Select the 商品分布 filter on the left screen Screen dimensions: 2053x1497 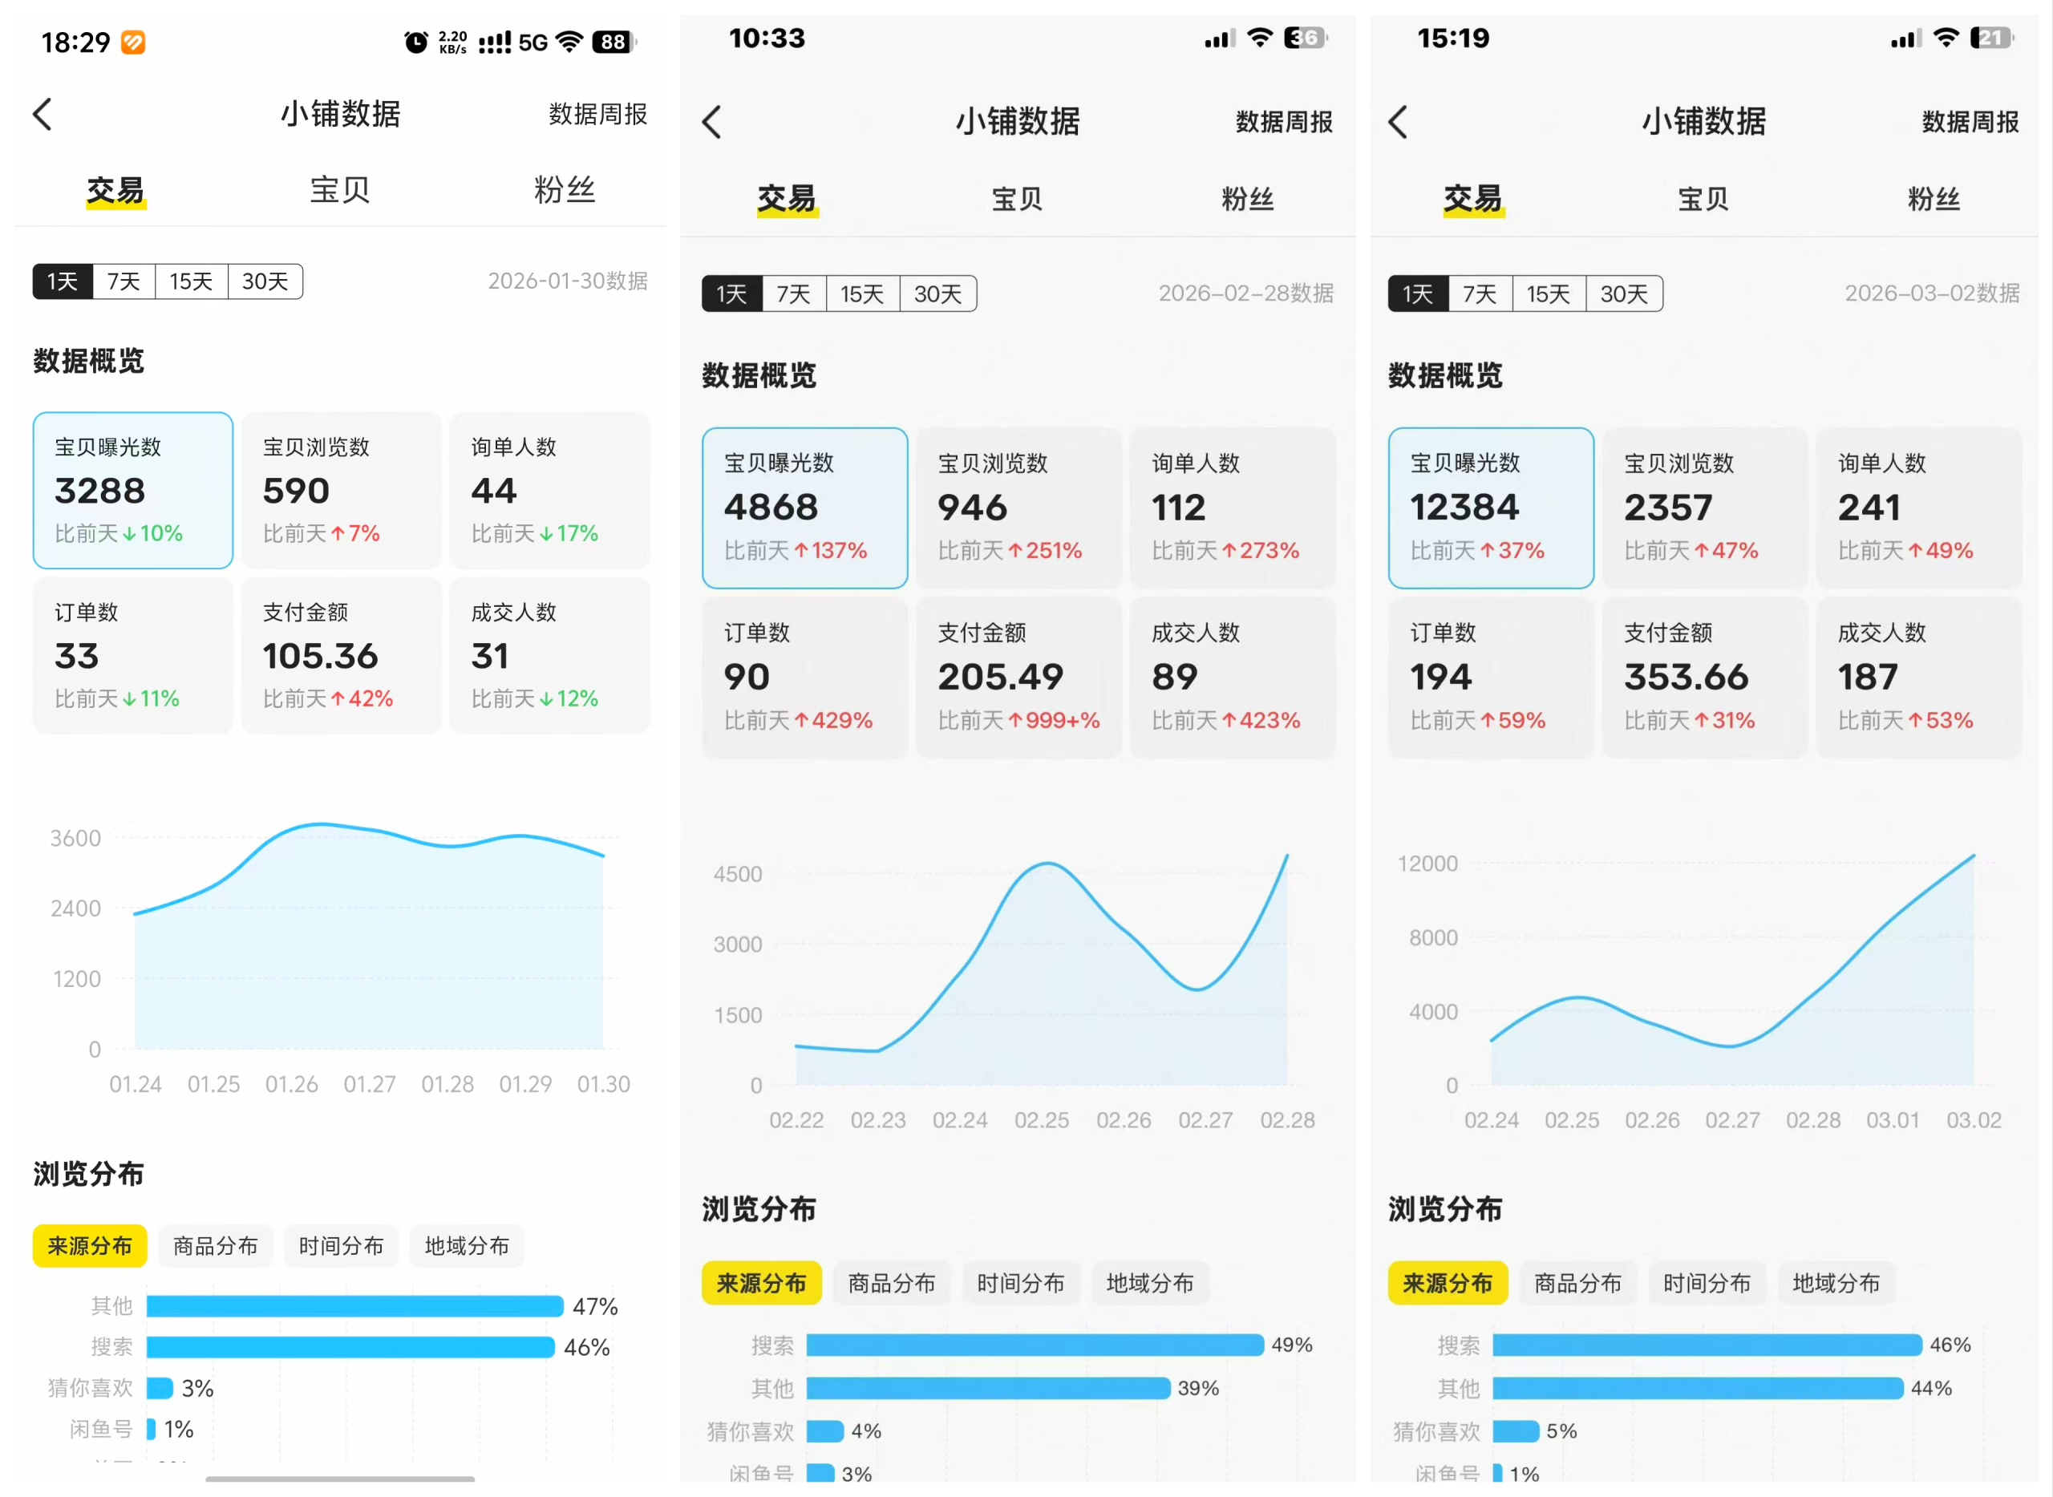click(215, 1245)
